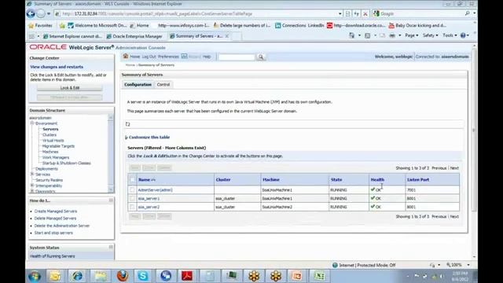Open Excel from the taskbar
Viewport: 503px width, 283px height.
tap(319, 276)
